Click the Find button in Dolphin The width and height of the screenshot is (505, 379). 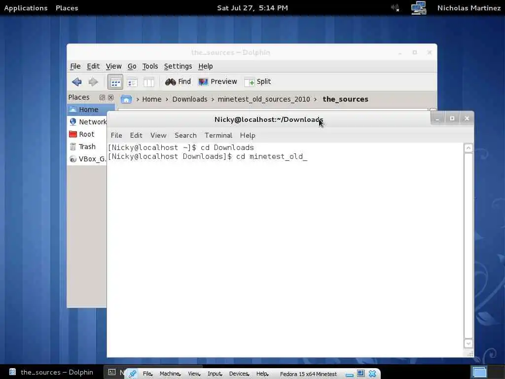click(x=178, y=82)
